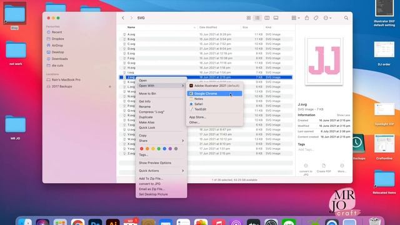Click the Tags icon in Finder toolbar
The image size is (400, 225).
(x=316, y=18)
